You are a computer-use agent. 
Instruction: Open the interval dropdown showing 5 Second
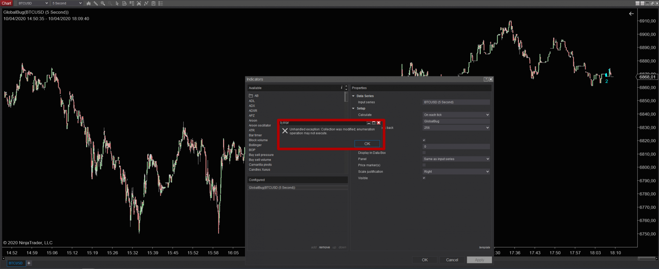pyautogui.click(x=67, y=3)
